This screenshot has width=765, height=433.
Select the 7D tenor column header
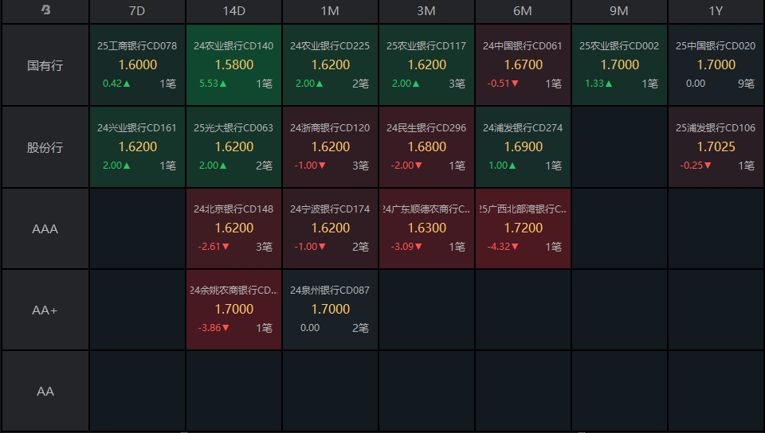click(x=137, y=11)
